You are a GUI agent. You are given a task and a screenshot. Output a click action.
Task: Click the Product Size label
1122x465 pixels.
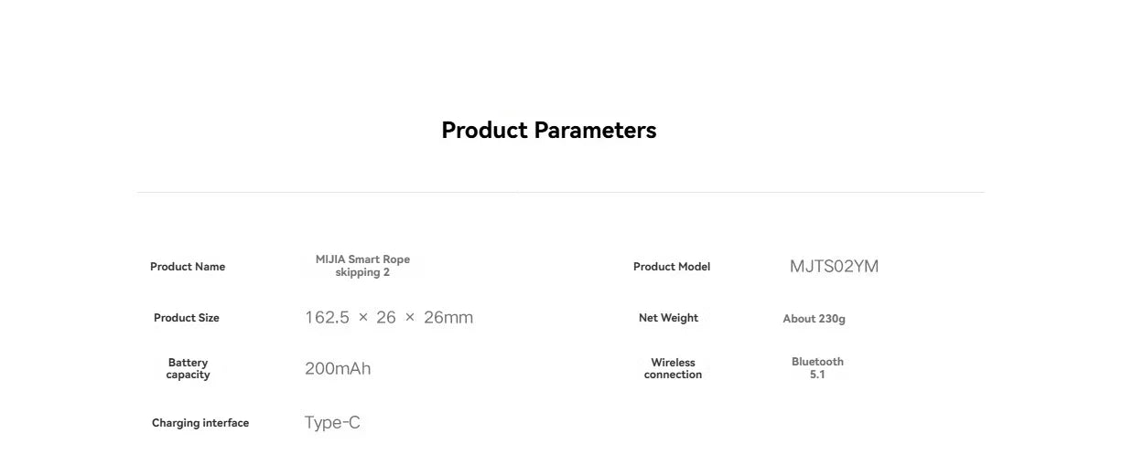coord(187,318)
